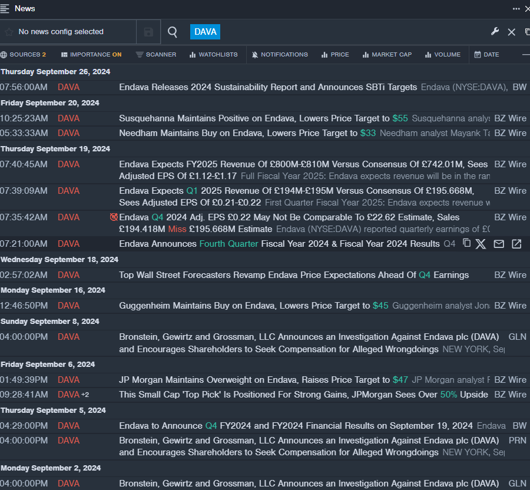Viewport: 530px width, 490px height.
Task: Open the Endava Sustainability Report headline
Action: click(x=268, y=87)
